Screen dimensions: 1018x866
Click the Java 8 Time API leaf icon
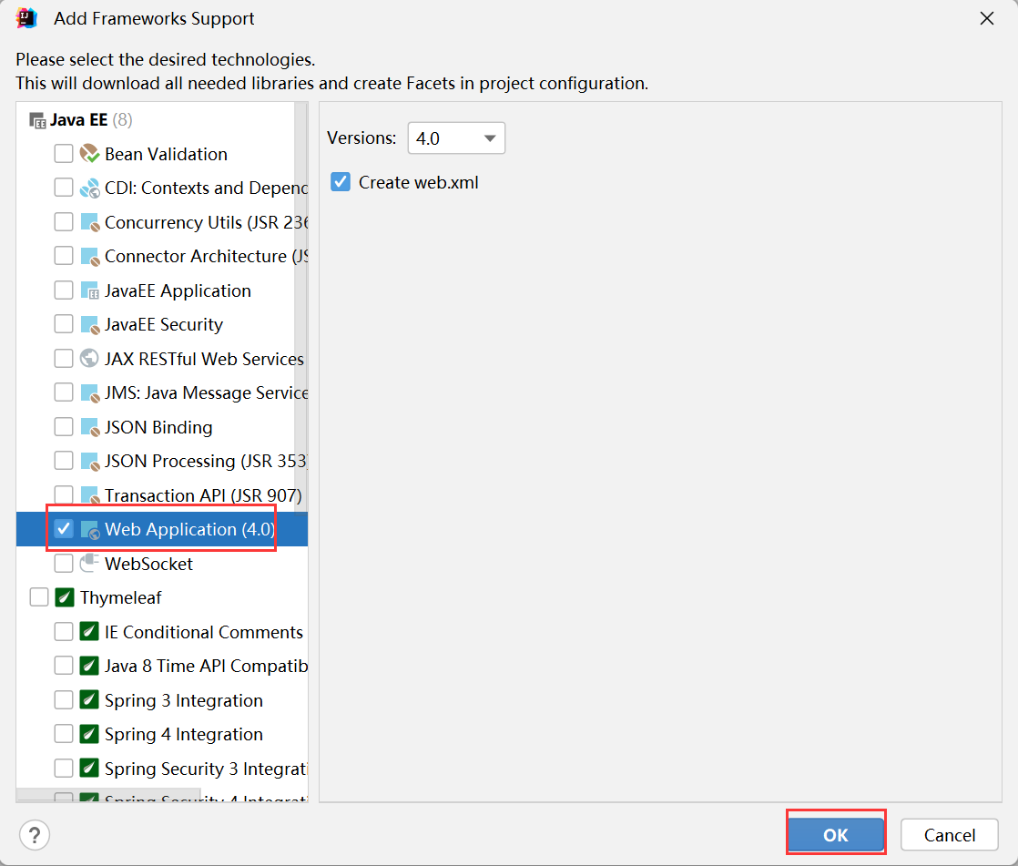pyautogui.click(x=89, y=666)
